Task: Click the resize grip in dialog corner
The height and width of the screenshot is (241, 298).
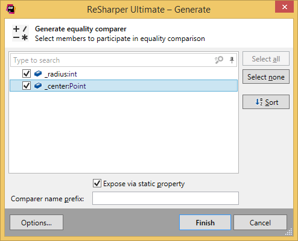Action: coord(289,232)
